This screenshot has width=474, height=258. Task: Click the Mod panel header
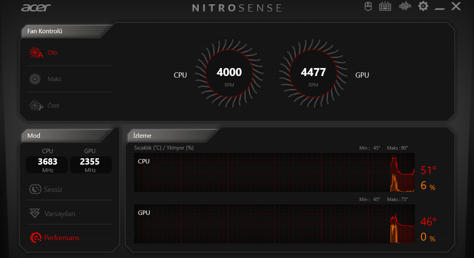tap(66, 136)
